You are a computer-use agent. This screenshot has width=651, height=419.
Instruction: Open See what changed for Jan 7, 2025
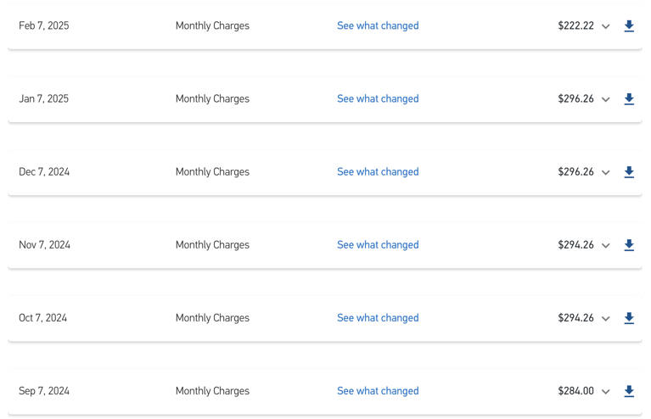tap(378, 98)
